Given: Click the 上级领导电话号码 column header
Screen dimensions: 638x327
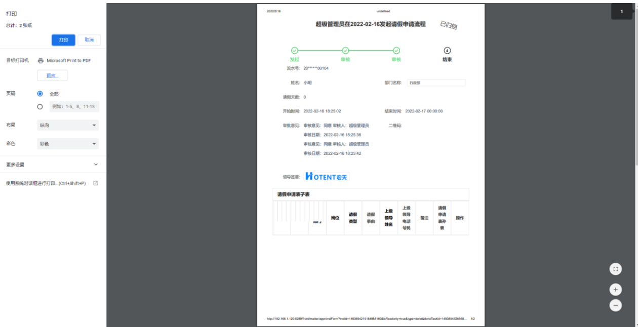Looking at the screenshot, I should [407, 218].
